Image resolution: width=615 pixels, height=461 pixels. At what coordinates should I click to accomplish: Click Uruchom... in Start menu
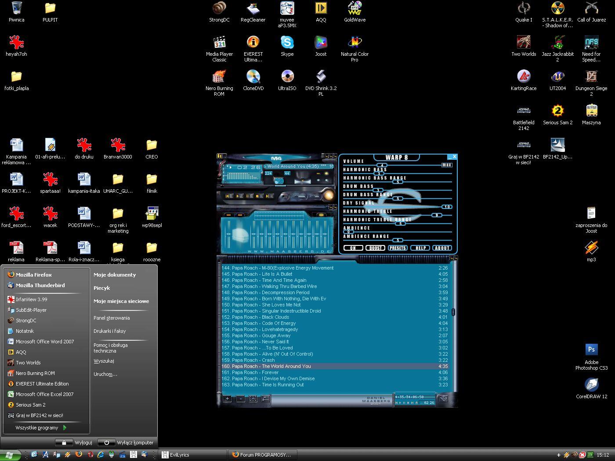(x=105, y=374)
